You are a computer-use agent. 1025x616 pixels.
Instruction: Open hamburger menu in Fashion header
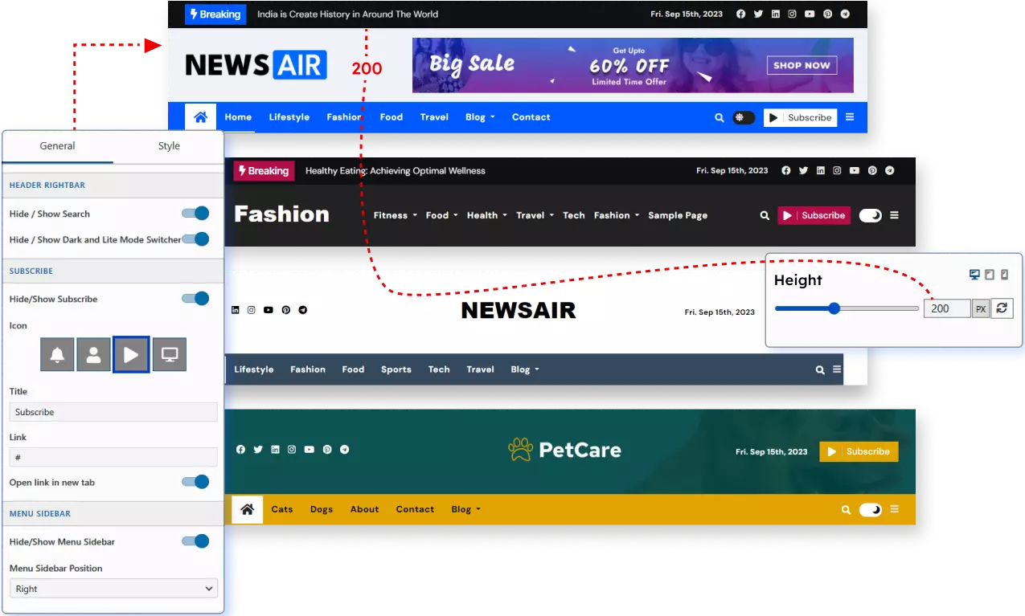[x=894, y=215]
